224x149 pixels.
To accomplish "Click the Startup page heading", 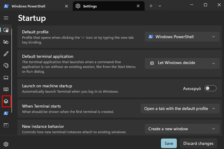I will coord(32,18).
